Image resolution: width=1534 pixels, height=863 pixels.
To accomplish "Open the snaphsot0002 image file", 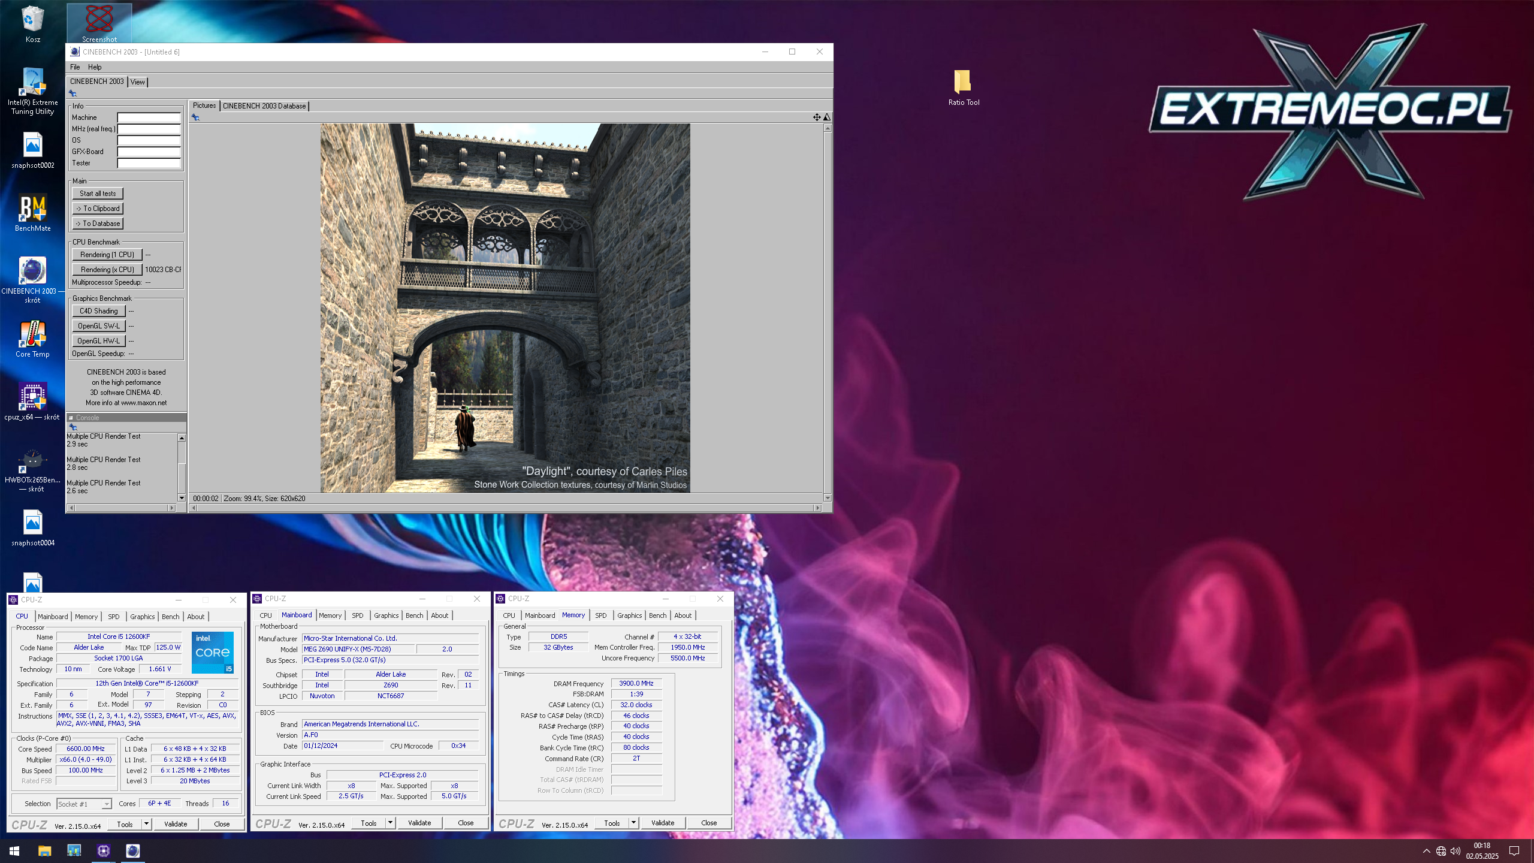I will [32, 150].
